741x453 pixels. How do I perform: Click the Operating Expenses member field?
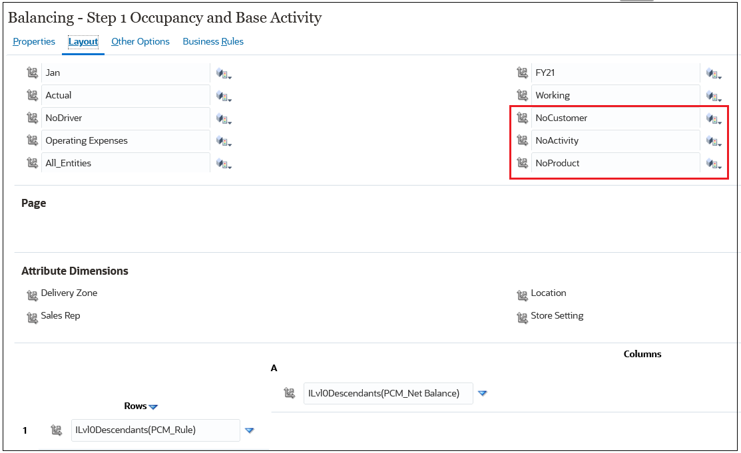click(x=126, y=141)
